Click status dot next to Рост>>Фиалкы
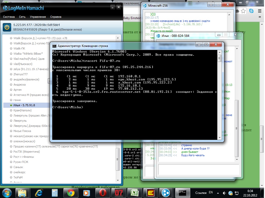This screenshot has height=198, width=265. 11,157
